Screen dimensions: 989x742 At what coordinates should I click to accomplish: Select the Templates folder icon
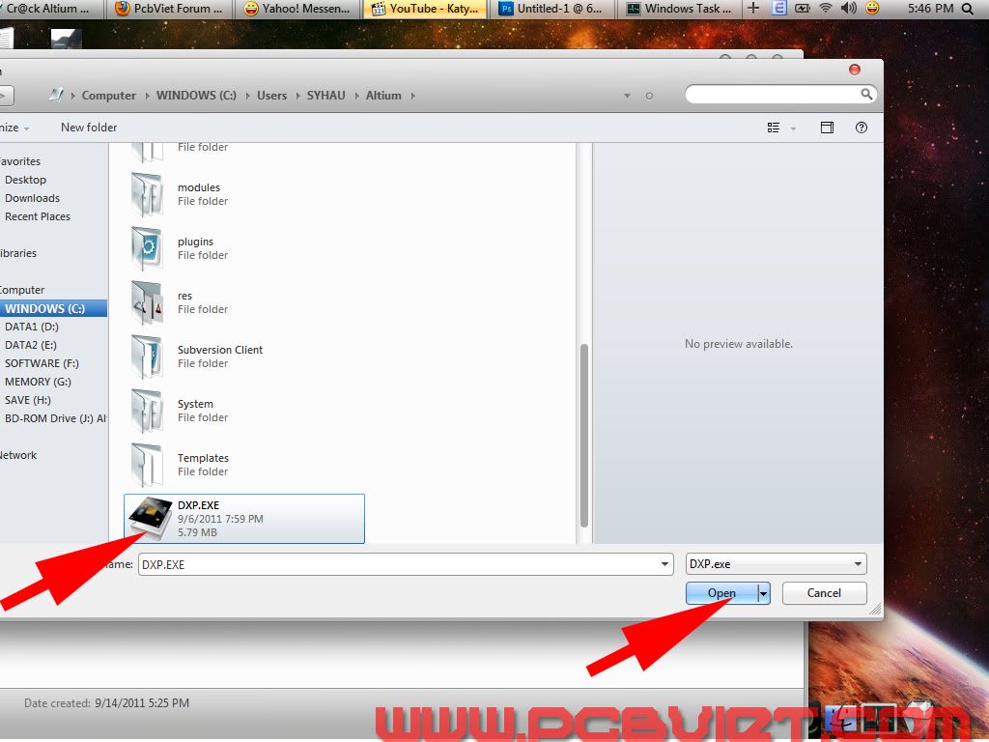(x=148, y=465)
